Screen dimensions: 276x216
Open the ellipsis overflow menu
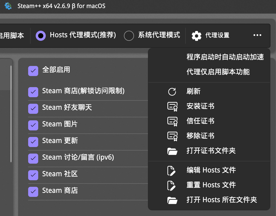[257, 35]
